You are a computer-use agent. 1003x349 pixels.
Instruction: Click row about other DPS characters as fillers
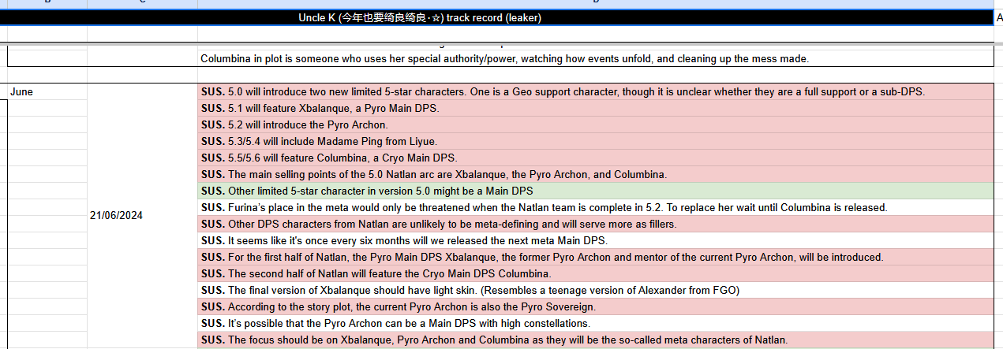(595, 225)
